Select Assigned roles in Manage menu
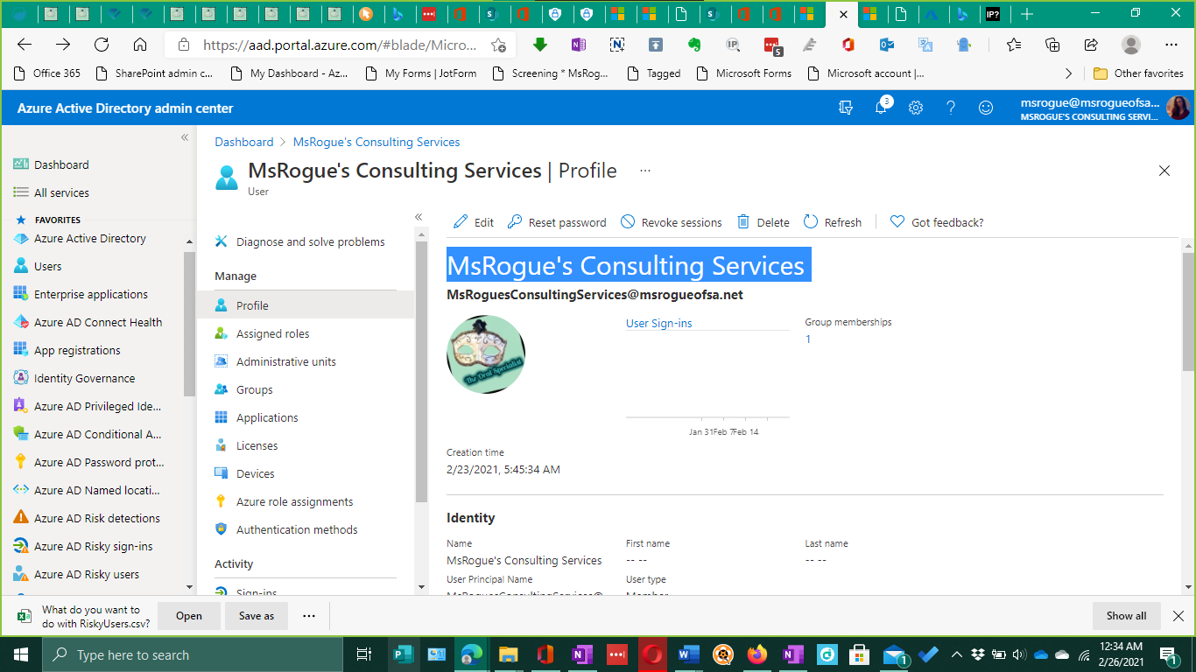The height and width of the screenshot is (672, 1196). coord(272,333)
